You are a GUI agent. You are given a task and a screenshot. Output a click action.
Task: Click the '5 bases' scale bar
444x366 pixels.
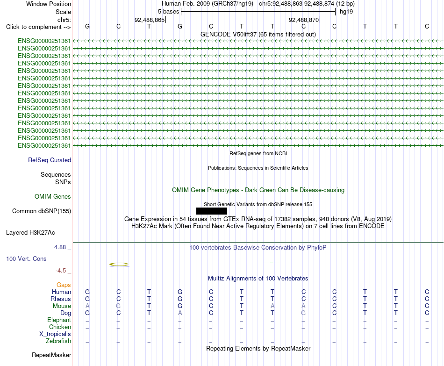(258, 12)
